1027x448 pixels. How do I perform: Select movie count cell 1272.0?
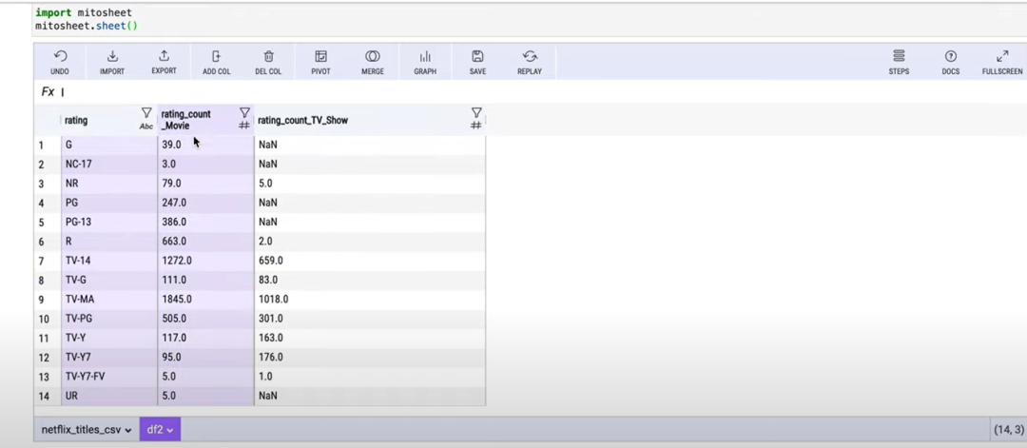pos(205,261)
